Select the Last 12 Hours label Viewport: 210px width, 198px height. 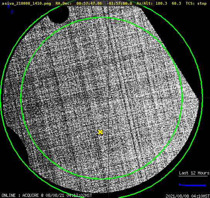click(x=194, y=173)
